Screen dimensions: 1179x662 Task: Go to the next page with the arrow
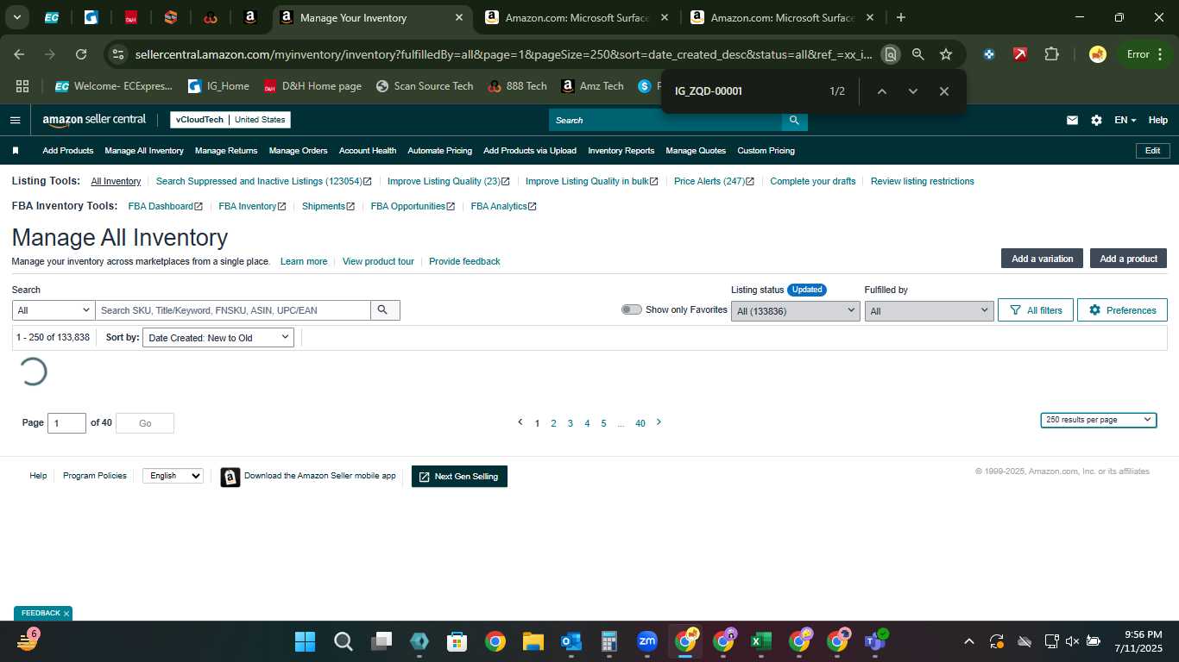(x=659, y=422)
